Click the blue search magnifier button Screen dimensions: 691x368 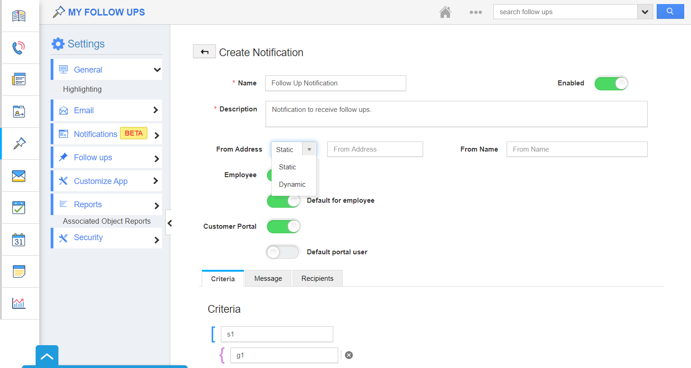[670, 12]
